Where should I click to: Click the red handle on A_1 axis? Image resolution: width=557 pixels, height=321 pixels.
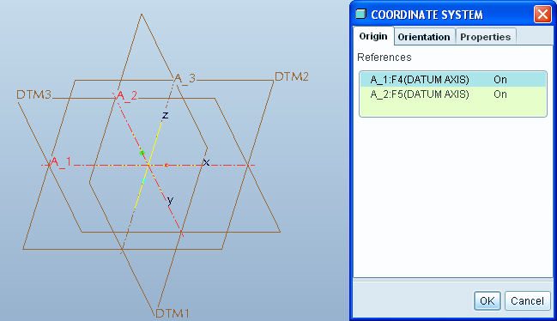point(166,165)
